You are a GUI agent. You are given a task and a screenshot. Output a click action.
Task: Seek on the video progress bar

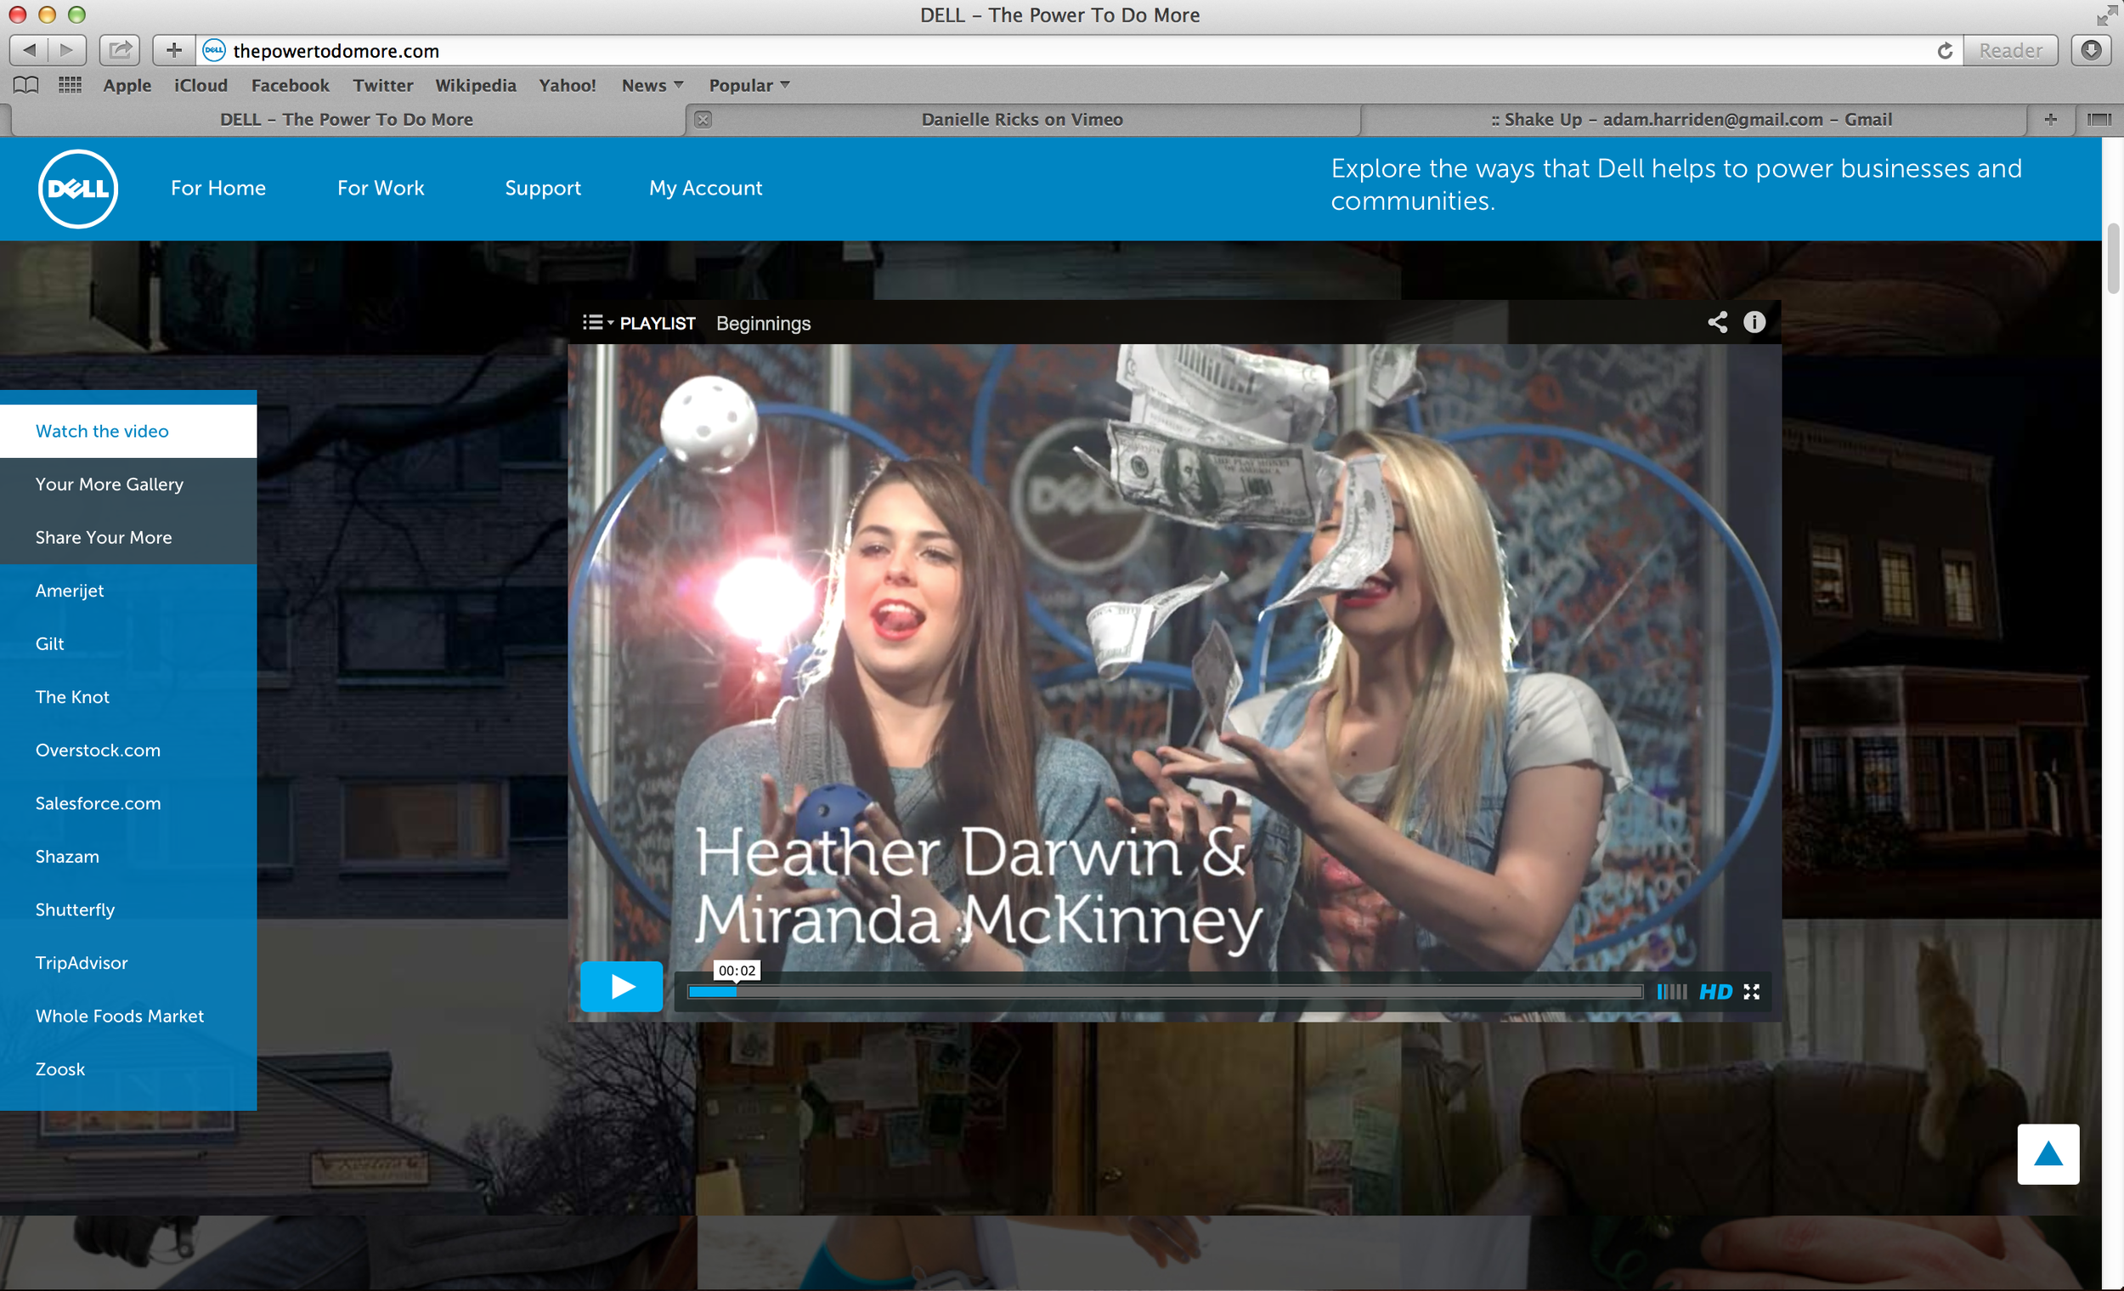[x=1165, y=992]
